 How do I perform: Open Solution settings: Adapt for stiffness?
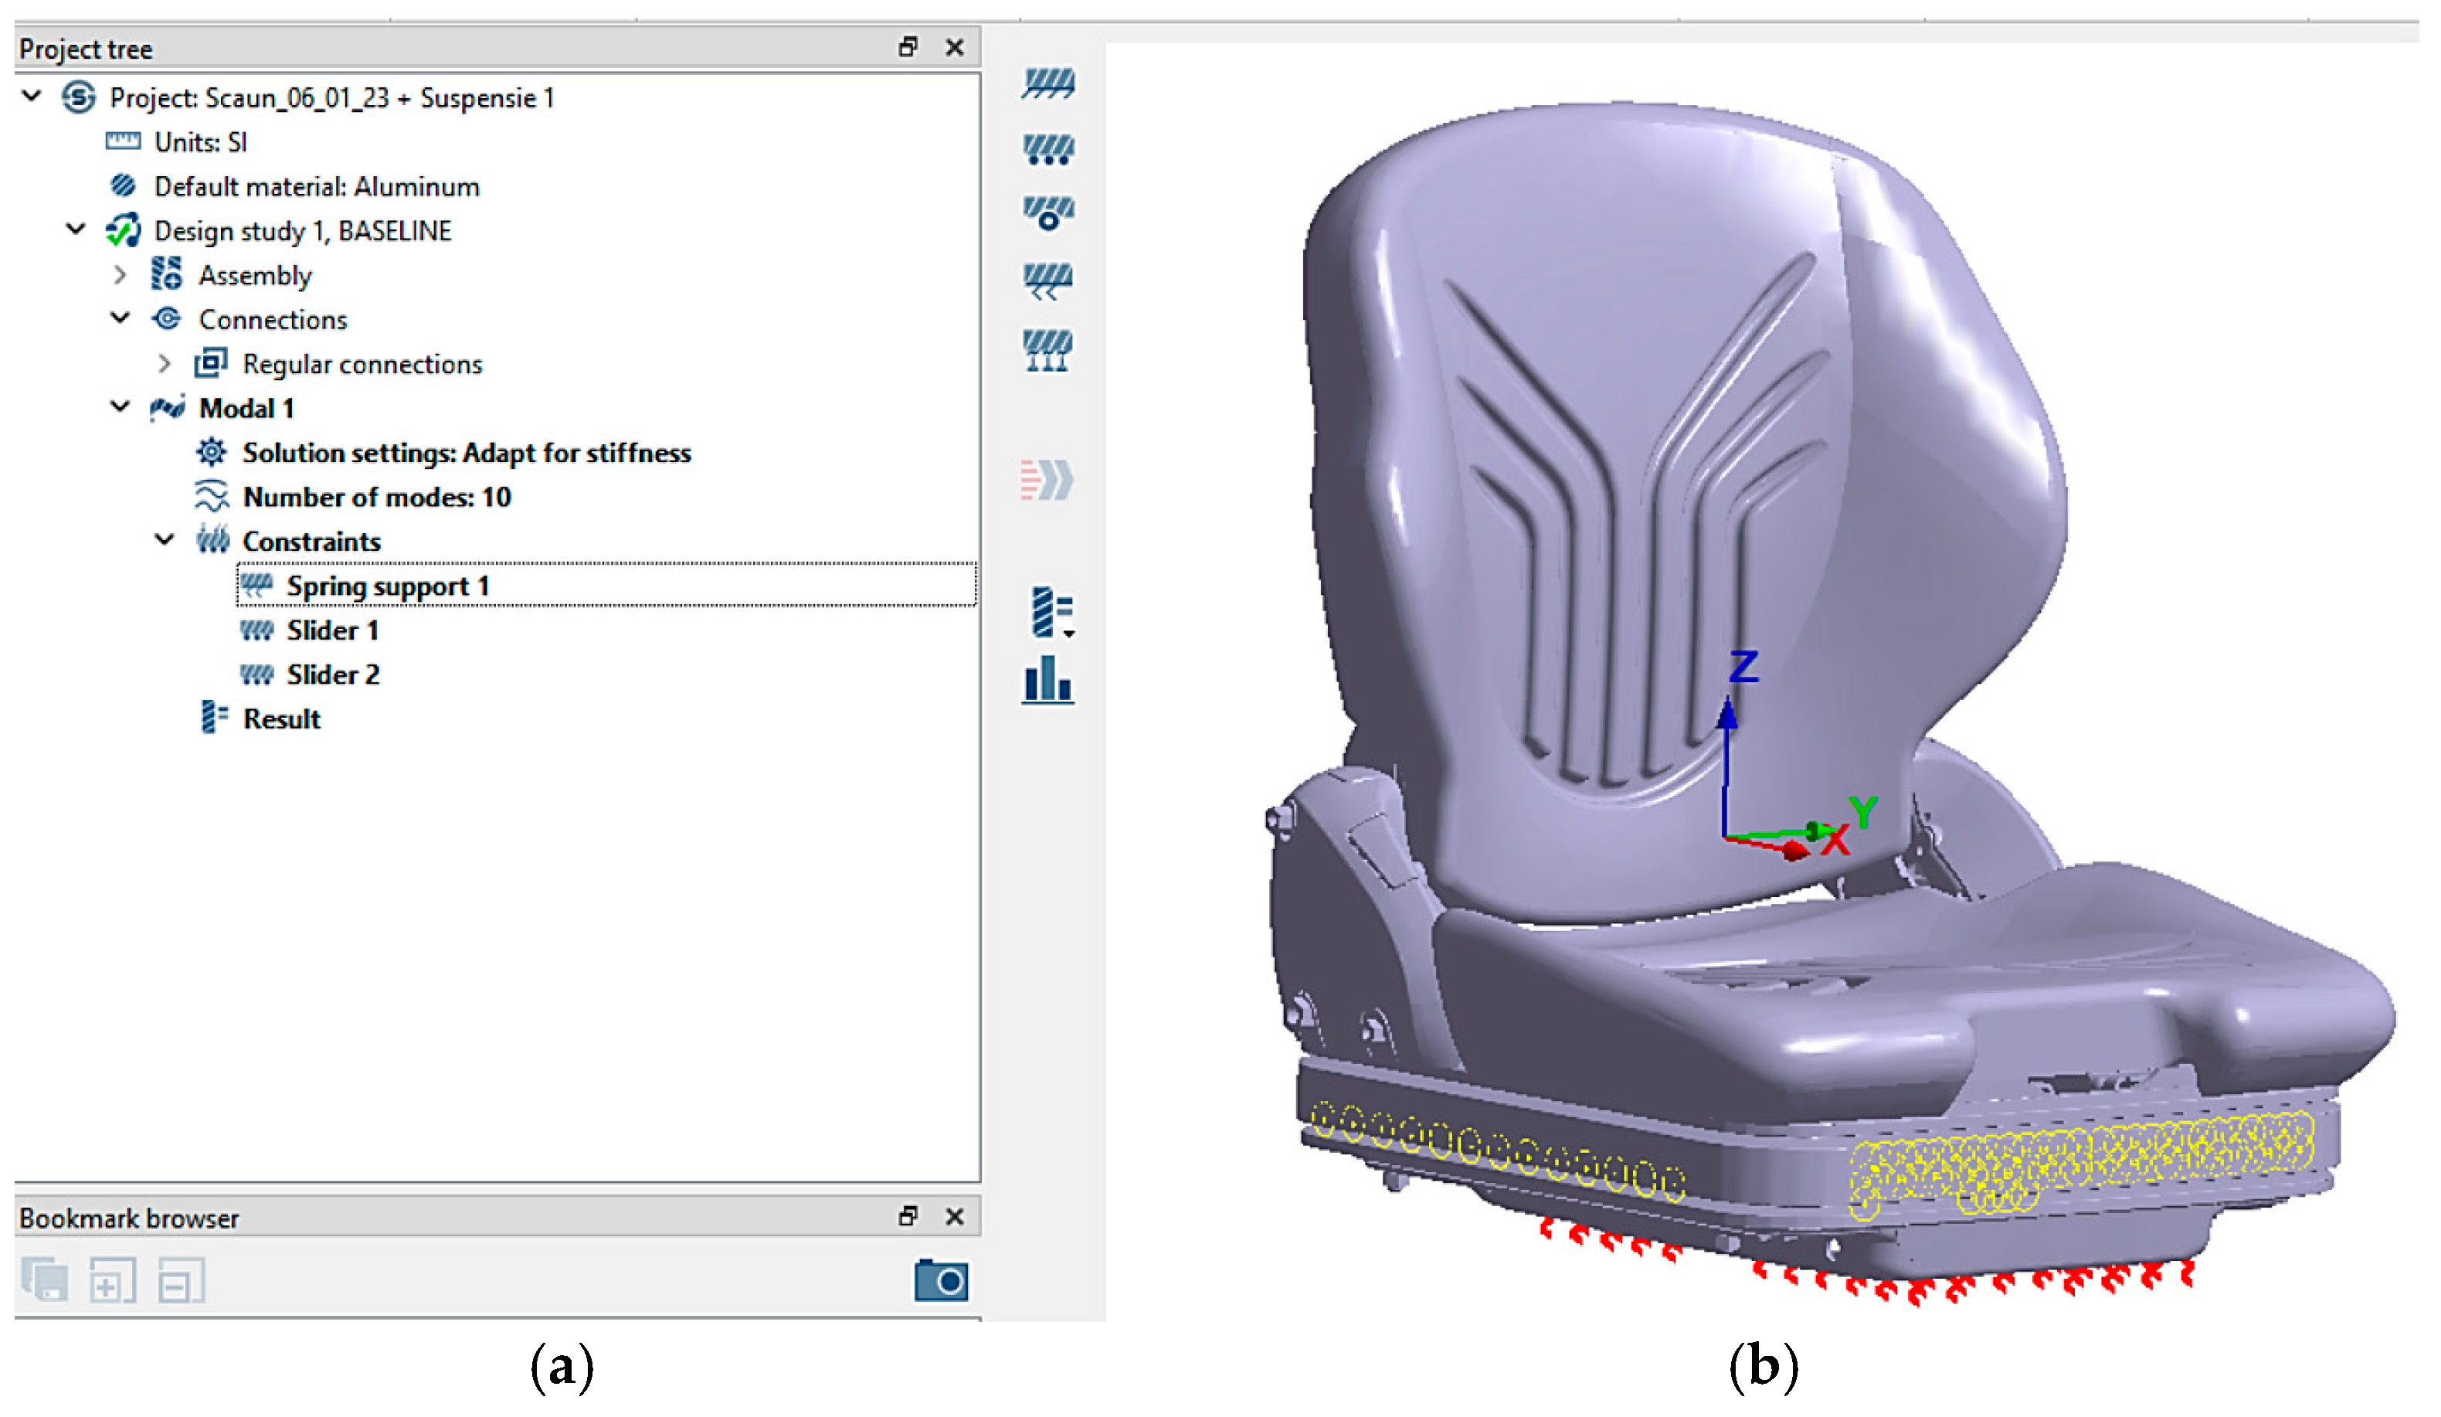466,452
